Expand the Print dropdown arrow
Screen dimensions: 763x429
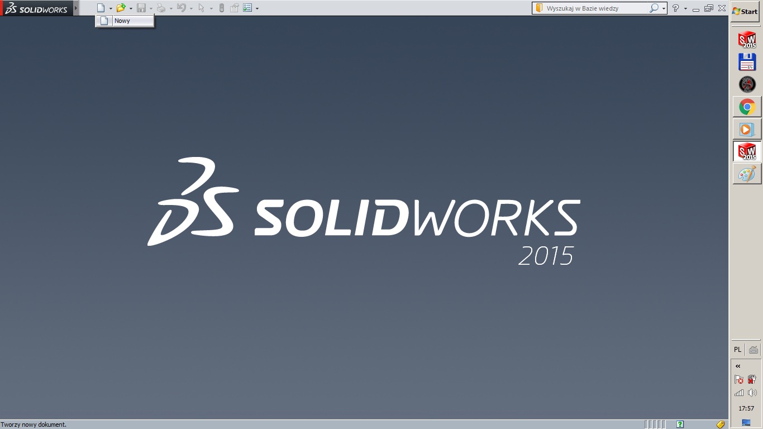point(171,8)
